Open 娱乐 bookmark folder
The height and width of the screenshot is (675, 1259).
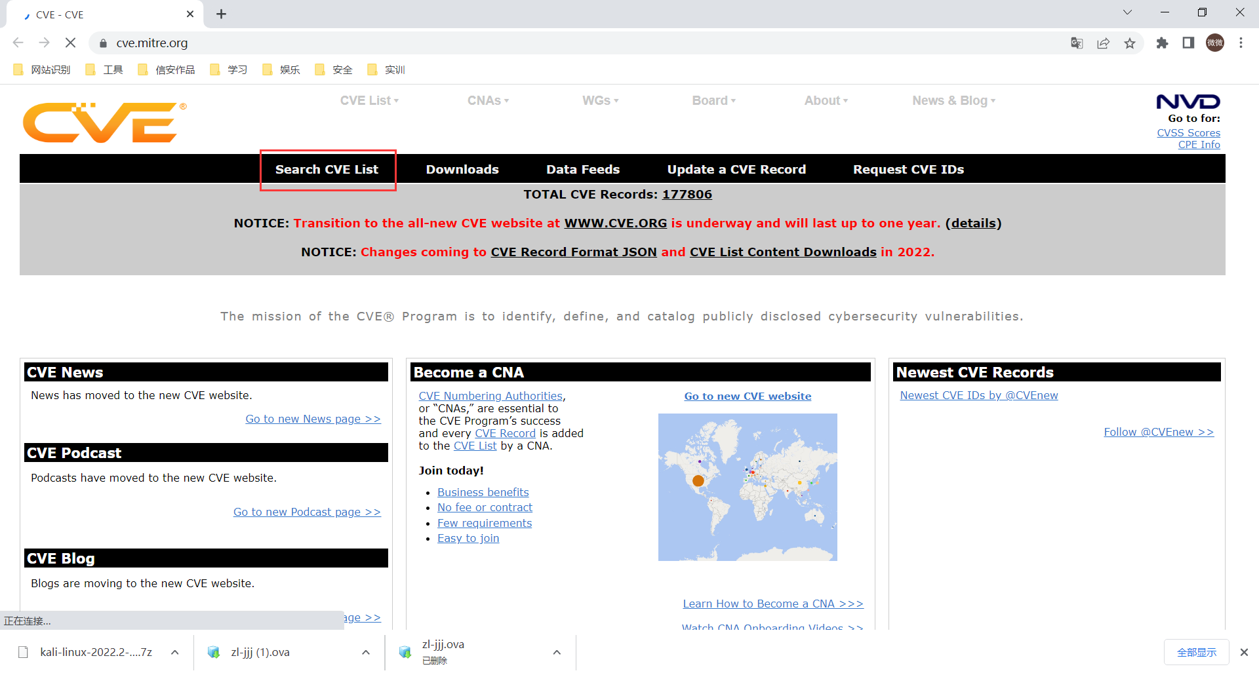click(281, 69)
